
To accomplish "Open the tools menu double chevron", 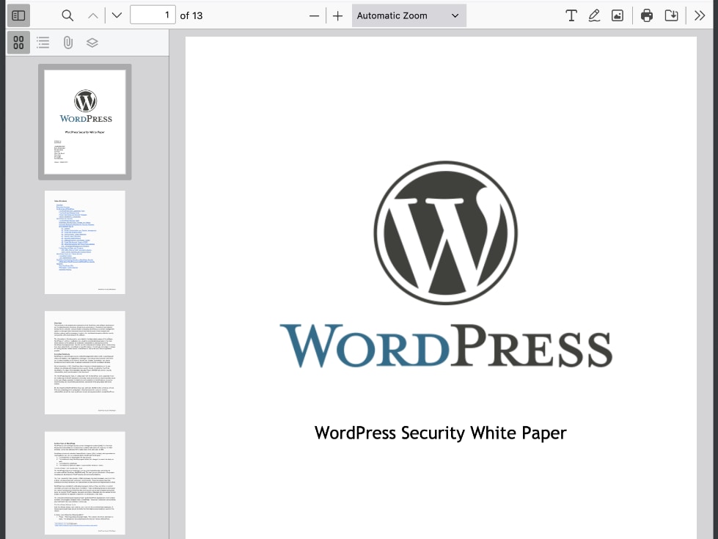I will click(x=699, y=15).
